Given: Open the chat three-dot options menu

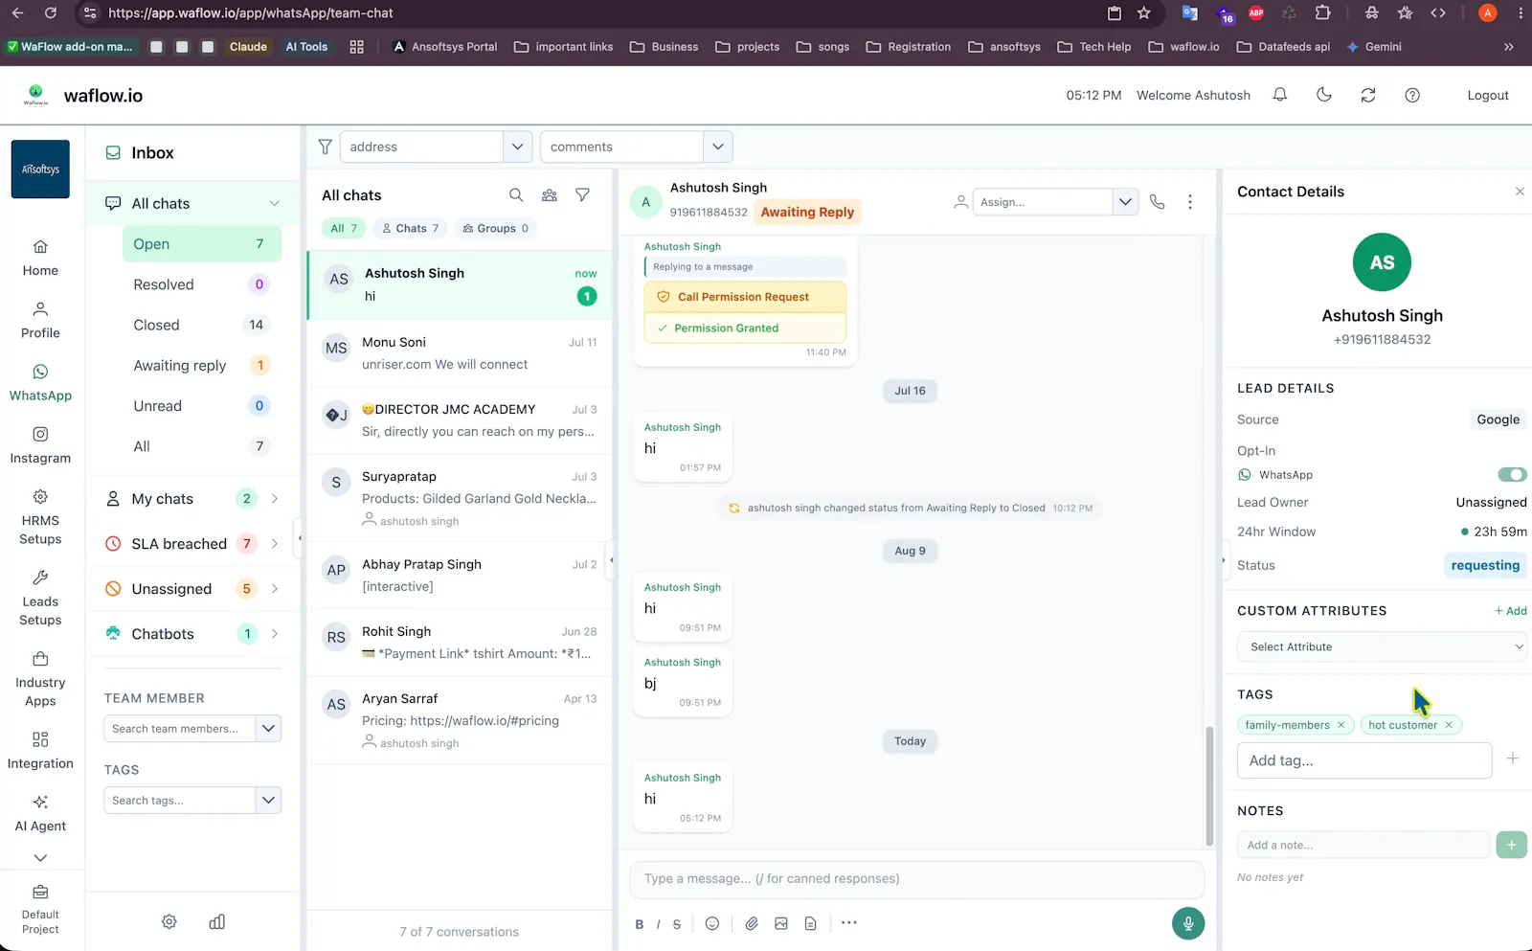Looking at the screenshot, I should click(x=1190, y=202).
